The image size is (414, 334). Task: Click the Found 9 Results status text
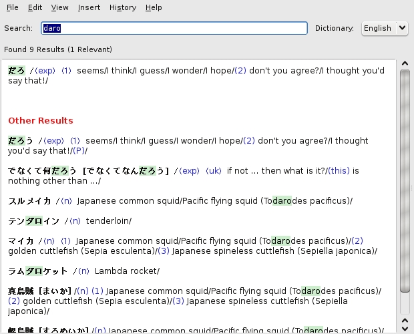point(58,49)
